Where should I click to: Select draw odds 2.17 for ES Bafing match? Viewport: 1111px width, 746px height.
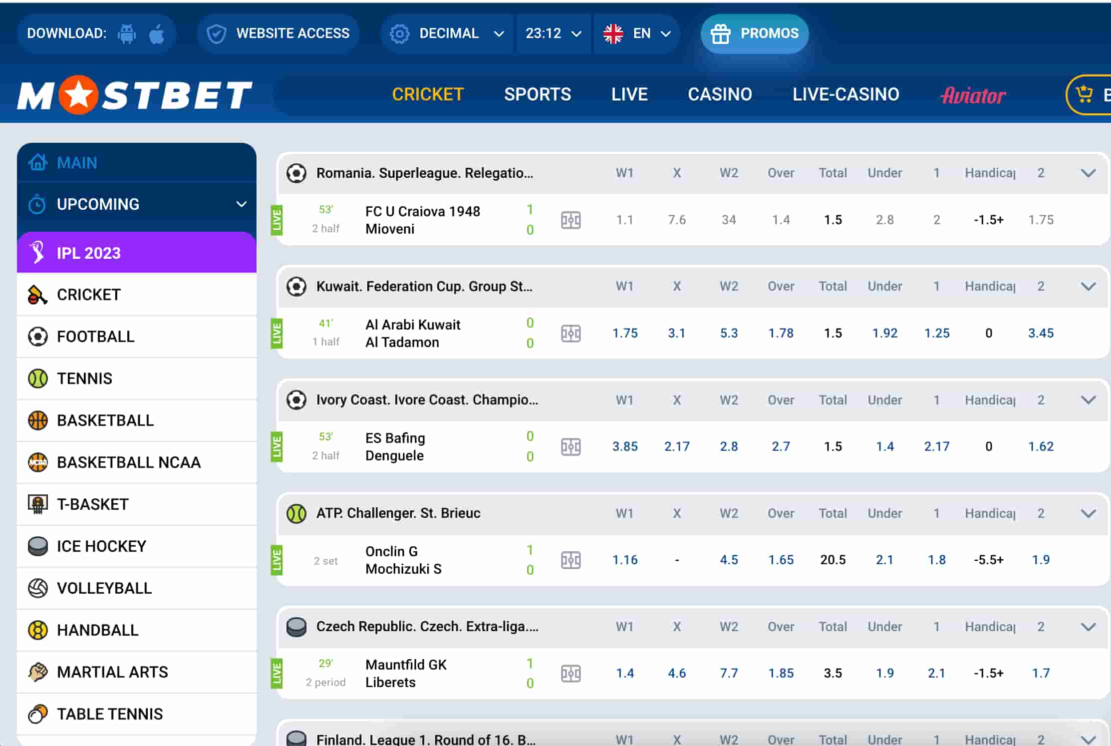677,446
